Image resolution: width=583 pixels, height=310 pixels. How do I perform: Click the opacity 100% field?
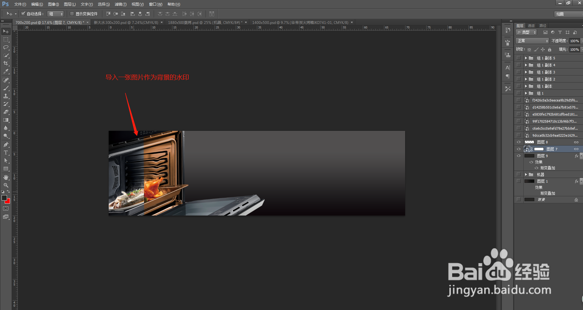click(574, 41)
